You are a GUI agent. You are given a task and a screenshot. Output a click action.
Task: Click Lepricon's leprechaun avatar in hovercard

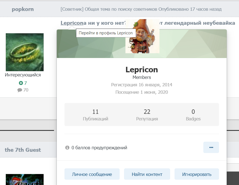click(142, 36)
